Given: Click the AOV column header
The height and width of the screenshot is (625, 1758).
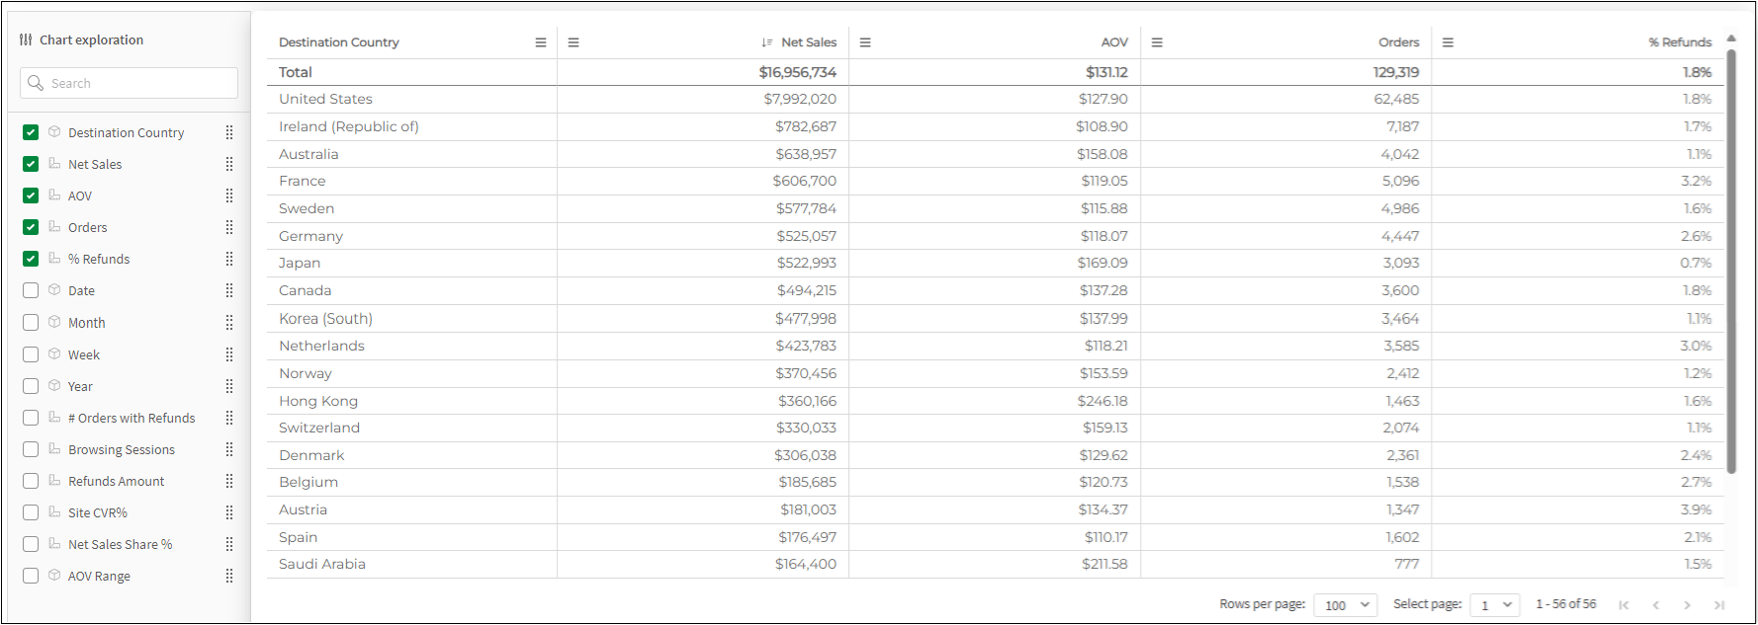Looking at the screenshot, I should pyautogui.click(x=1114, y=42).
